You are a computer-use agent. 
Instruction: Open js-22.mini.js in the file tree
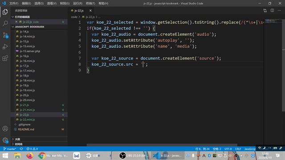click(27, 120)
